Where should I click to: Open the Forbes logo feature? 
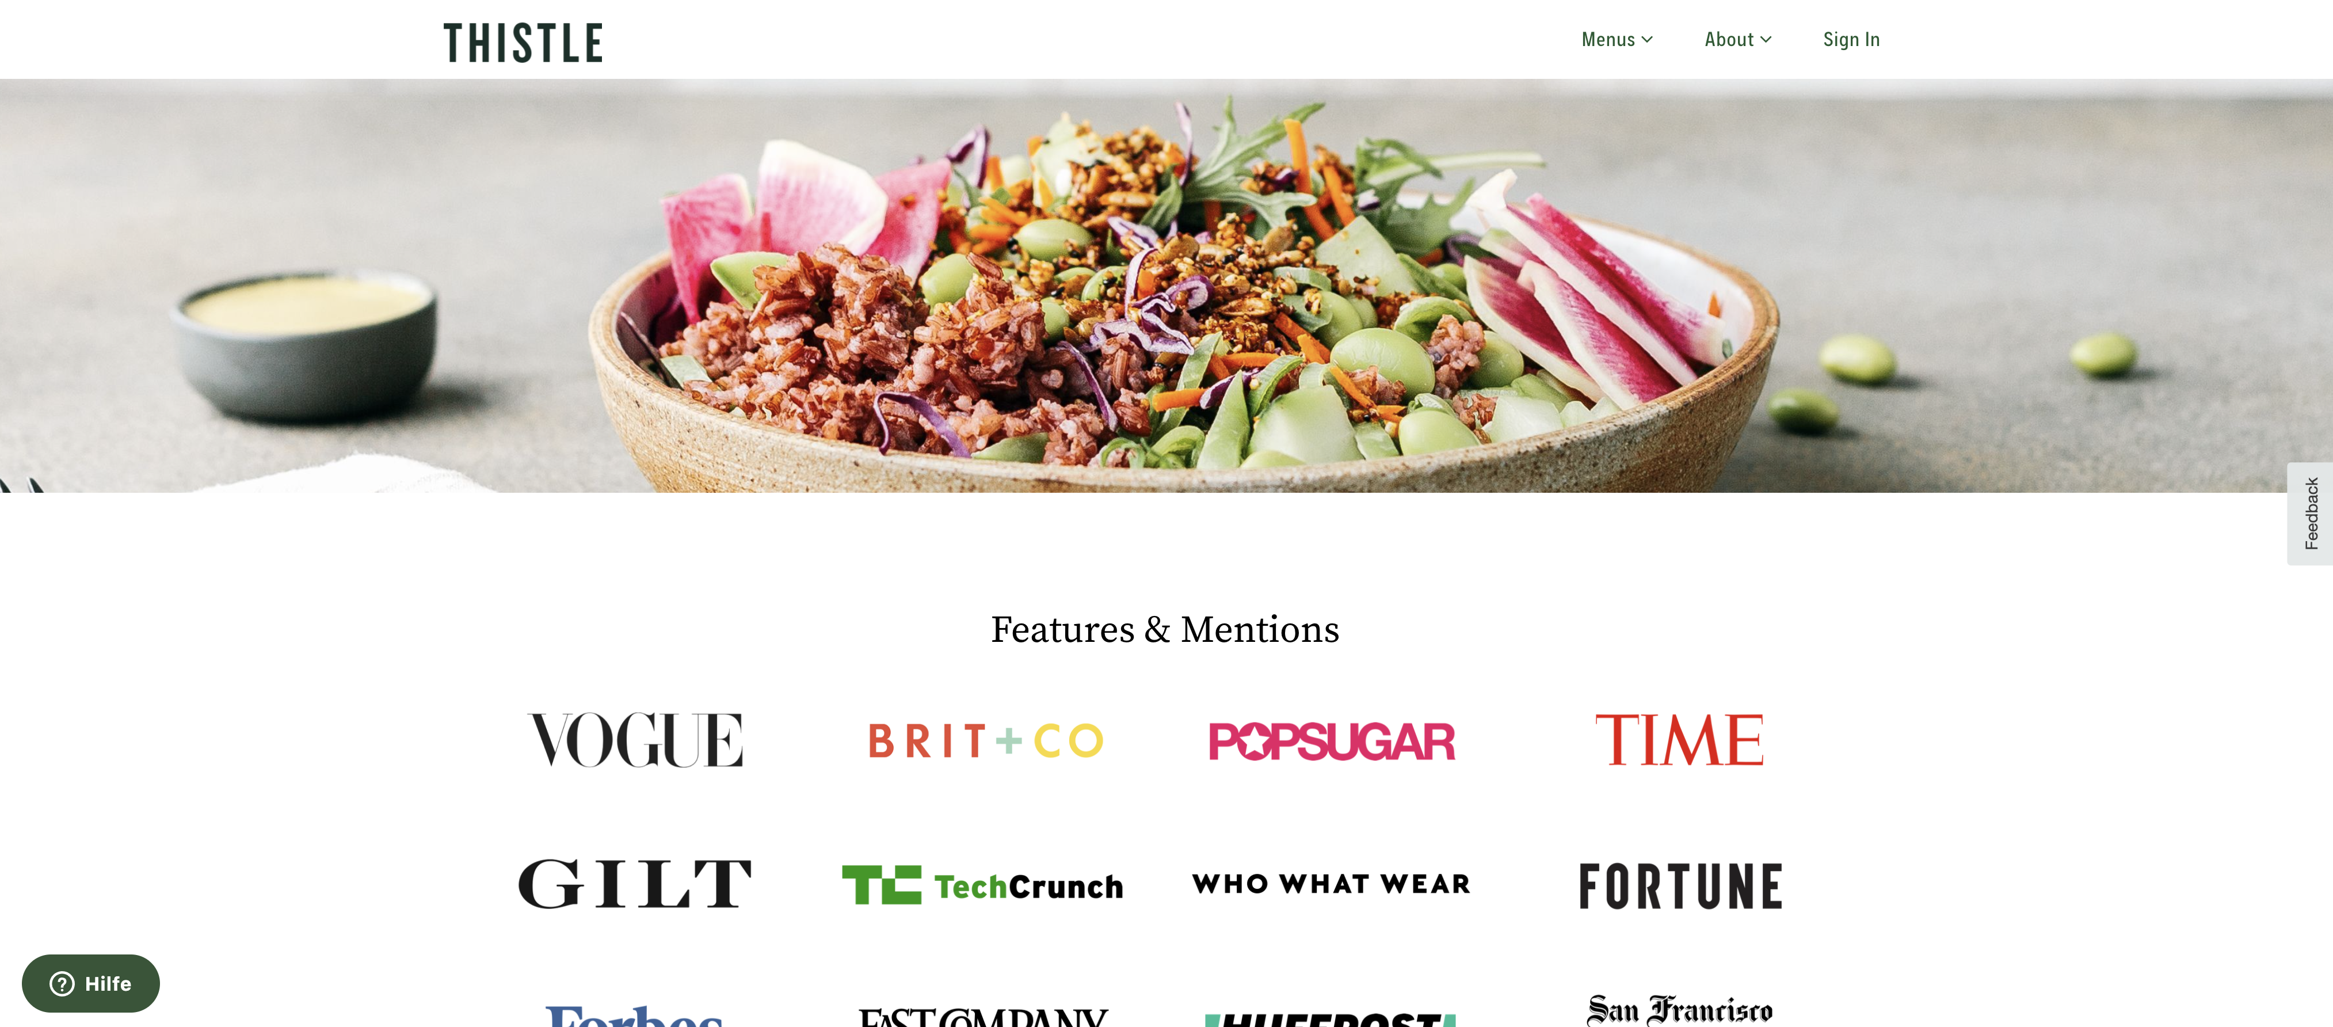(x=634, y=1015)
